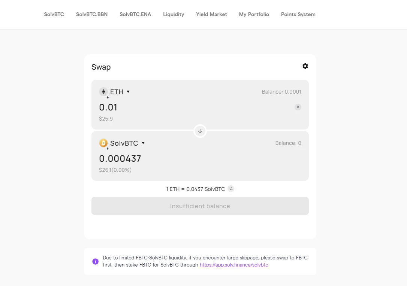Open the Yield Market page
407x286 pixels.
(x=211, y=14)
